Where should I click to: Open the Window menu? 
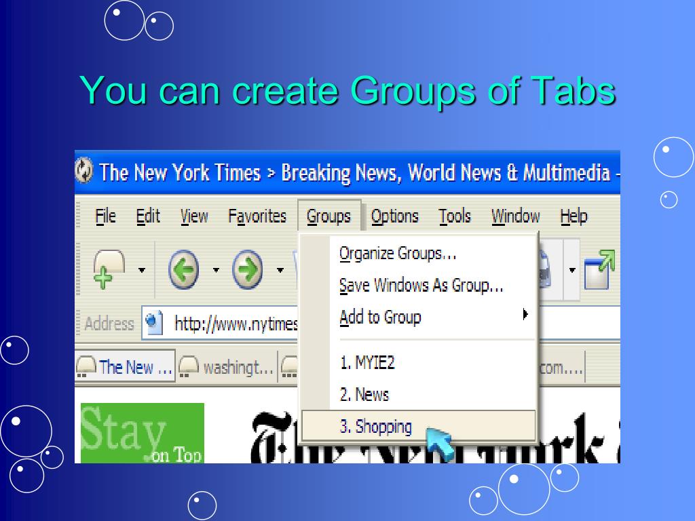[x=516, y=216]
